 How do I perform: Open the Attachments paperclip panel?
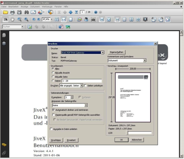(4, 153)
